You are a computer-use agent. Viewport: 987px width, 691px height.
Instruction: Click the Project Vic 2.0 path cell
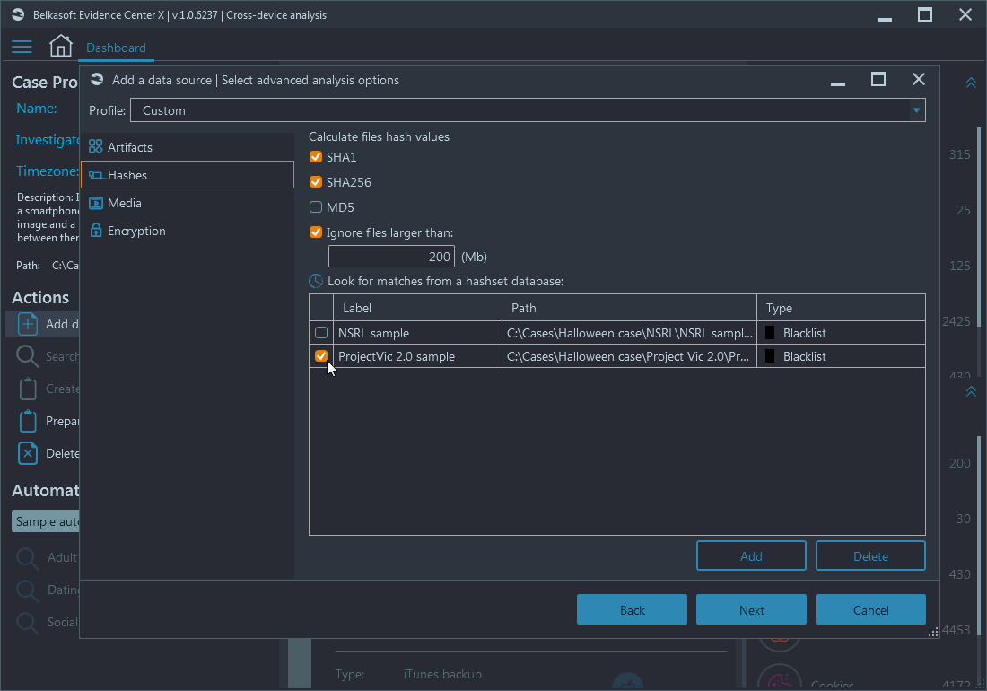click(x=630, y=356)
